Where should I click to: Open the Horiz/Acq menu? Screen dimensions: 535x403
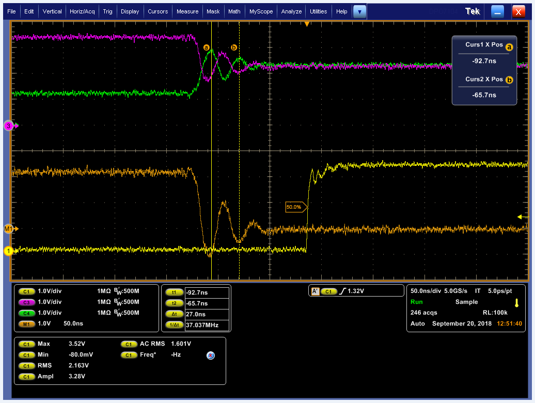[82, 11]
